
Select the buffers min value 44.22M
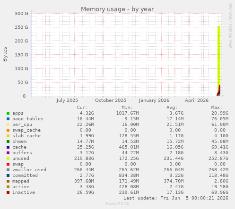click(x=130, y=153)
